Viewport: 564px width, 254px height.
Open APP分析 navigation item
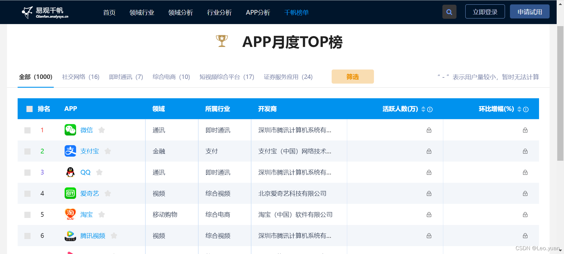[258, 12]
